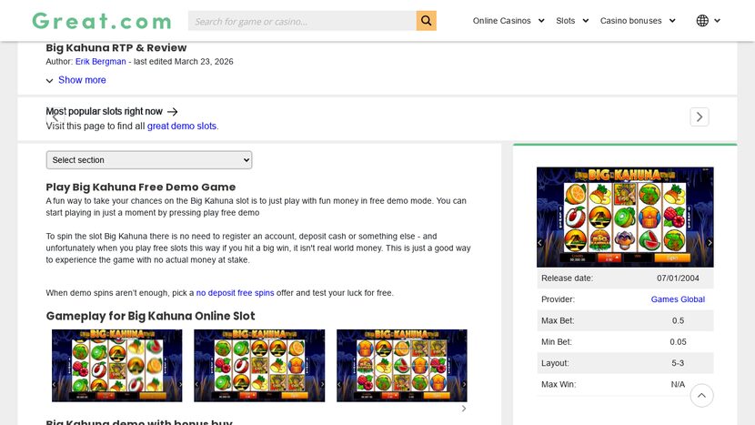Click next arrow below gameplay screenshots
The height and width of the screenshot is (425, 755).
tap(464, 409)
